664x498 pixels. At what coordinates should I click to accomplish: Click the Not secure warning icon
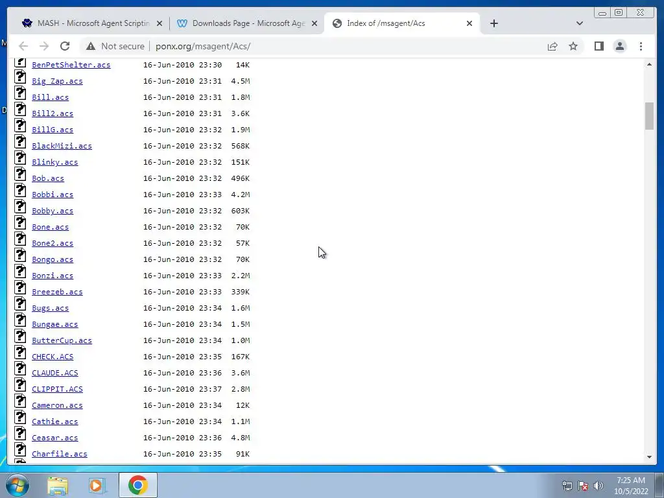pyautogui.click(x=91, y=46)
